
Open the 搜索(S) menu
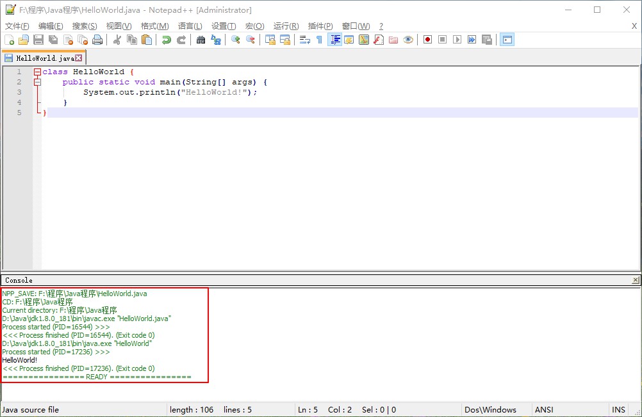[85, 26]
